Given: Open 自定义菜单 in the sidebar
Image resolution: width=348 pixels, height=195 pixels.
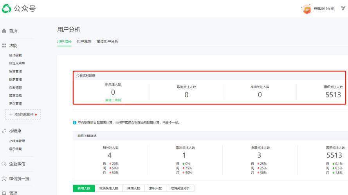Looking at the screenshot, I should (17, 63).
